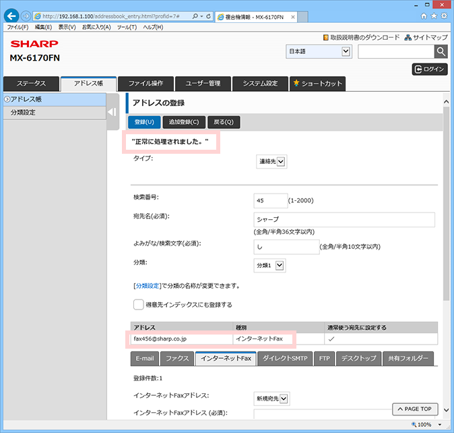
Task: Enable 得意先インデックスにも登録する checkbox
Action: coord(138,305)
